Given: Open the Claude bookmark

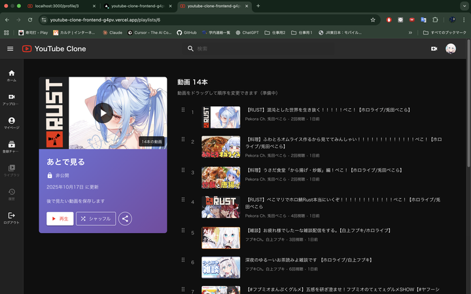Looking at the screenshot, I should click(x=113, y=33).
